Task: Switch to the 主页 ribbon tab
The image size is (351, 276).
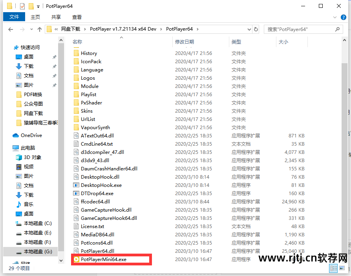Action: point(35,17)
